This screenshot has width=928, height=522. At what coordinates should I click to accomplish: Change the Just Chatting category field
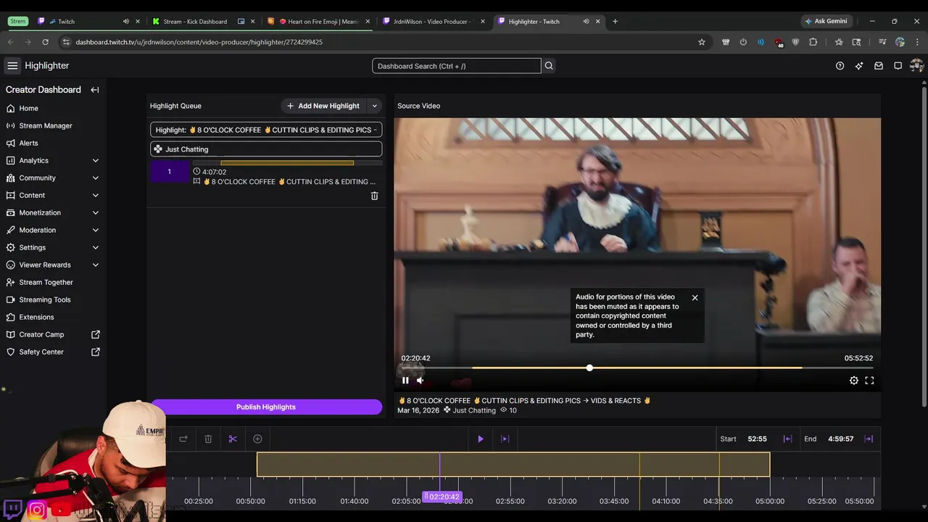266,149
